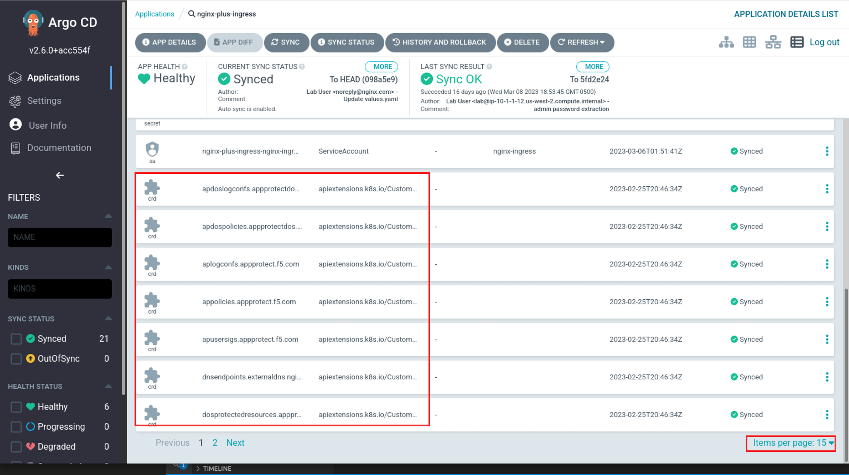Click the HISTORY AND ROLLBACK button
The image size is (849, 475).
click(440, 42)
